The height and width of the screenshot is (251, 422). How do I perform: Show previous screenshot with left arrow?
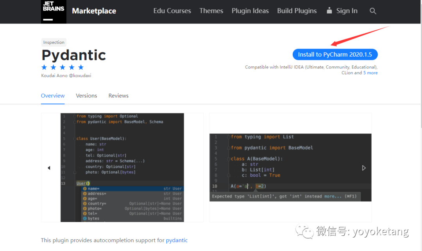coord(49,168)
